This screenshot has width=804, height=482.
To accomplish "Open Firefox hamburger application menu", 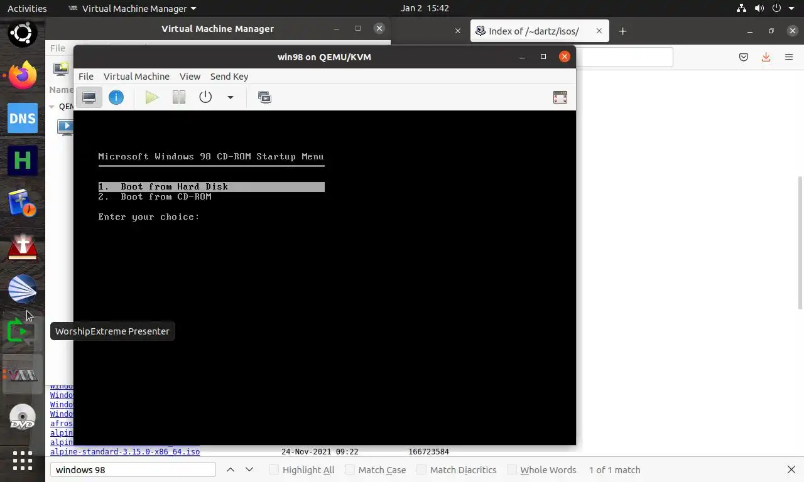I will pyautogui.click(x=789, y=57).
